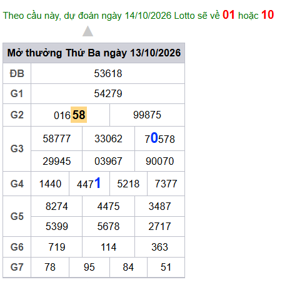Image resolution: width=282 pixels, height=282 pixels.
Task: Click the G3 row label
Action: click(17, 149)
